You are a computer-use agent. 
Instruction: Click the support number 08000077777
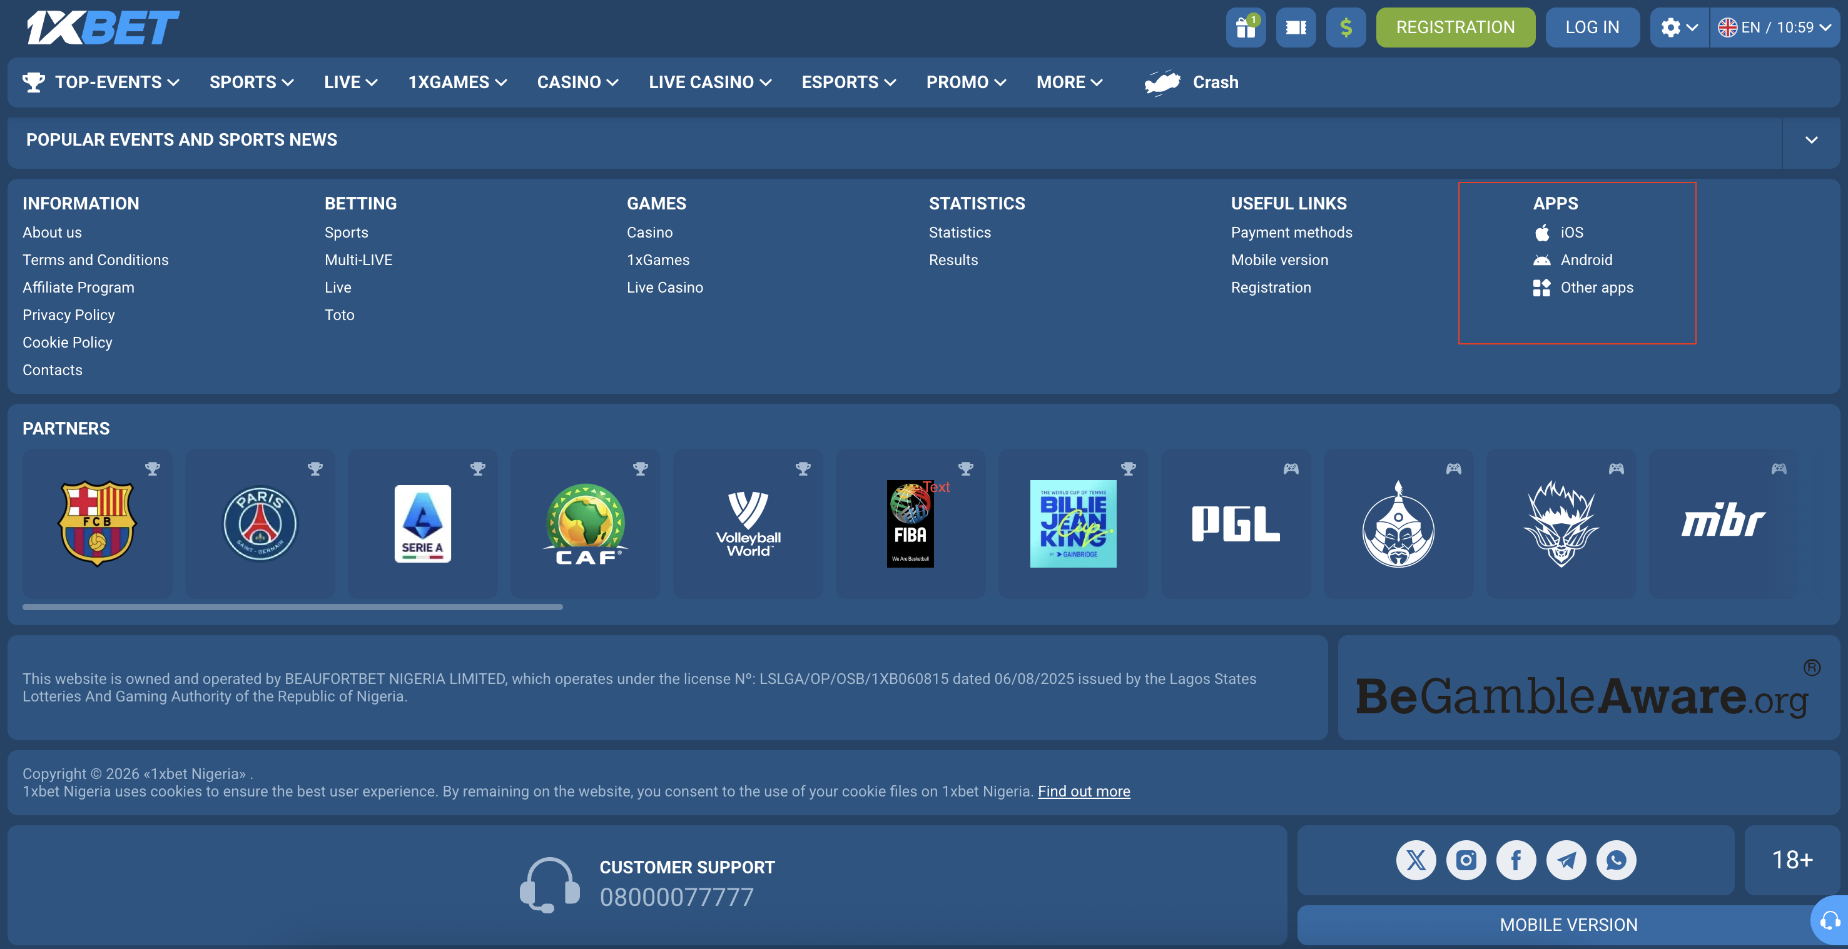click(x=676, y=897)
